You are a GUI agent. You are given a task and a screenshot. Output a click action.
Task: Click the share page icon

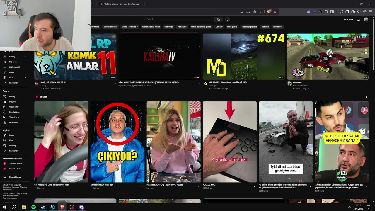pyautogui.click(x=261, y=12)
